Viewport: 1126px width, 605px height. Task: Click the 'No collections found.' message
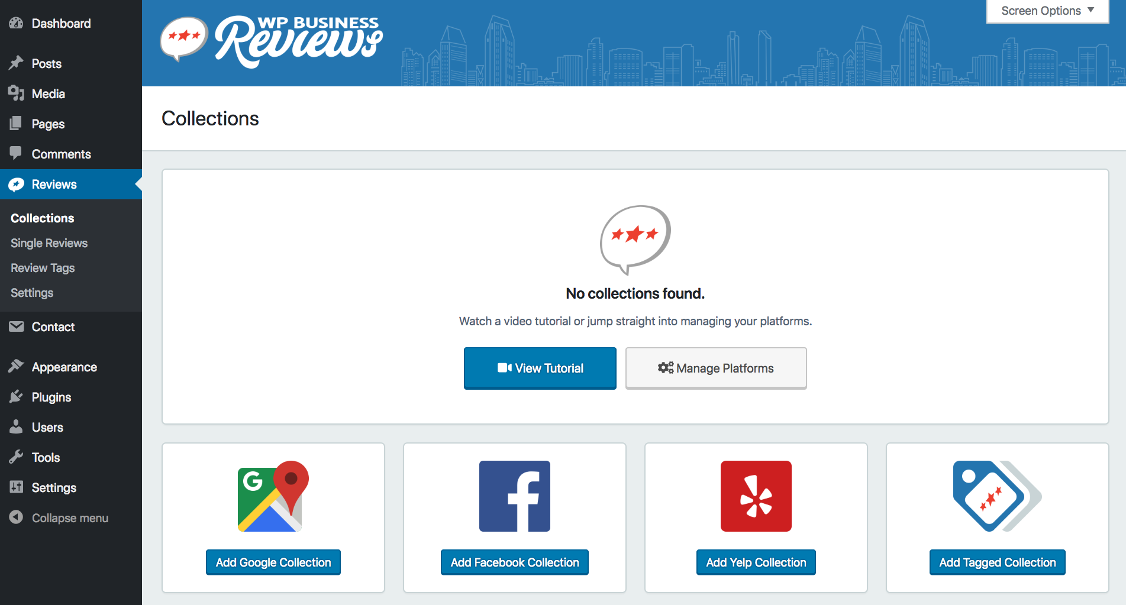635,293
